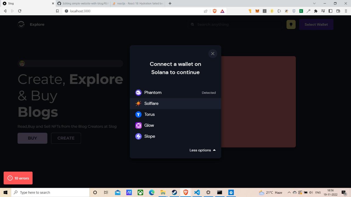Choose Slope wallet from list
This screenshot has width=351, height=197.
pyautogui.click(x=175, y=136)
